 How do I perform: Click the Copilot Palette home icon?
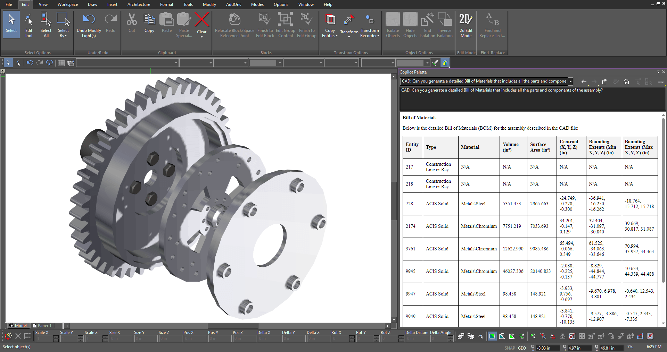[626, 82]
